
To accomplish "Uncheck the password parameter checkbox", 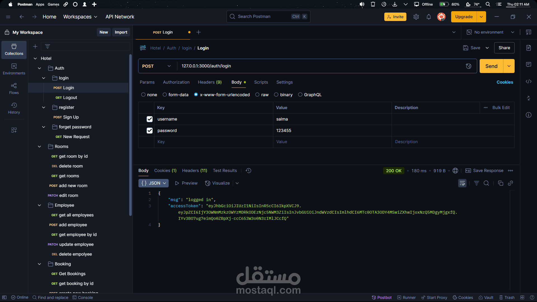I will tap(150, 131).
